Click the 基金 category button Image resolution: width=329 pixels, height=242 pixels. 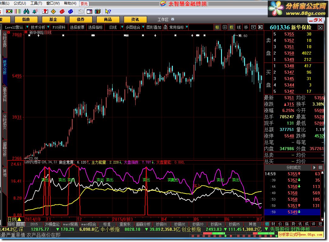pyautogui.click(x=53, y=19)
